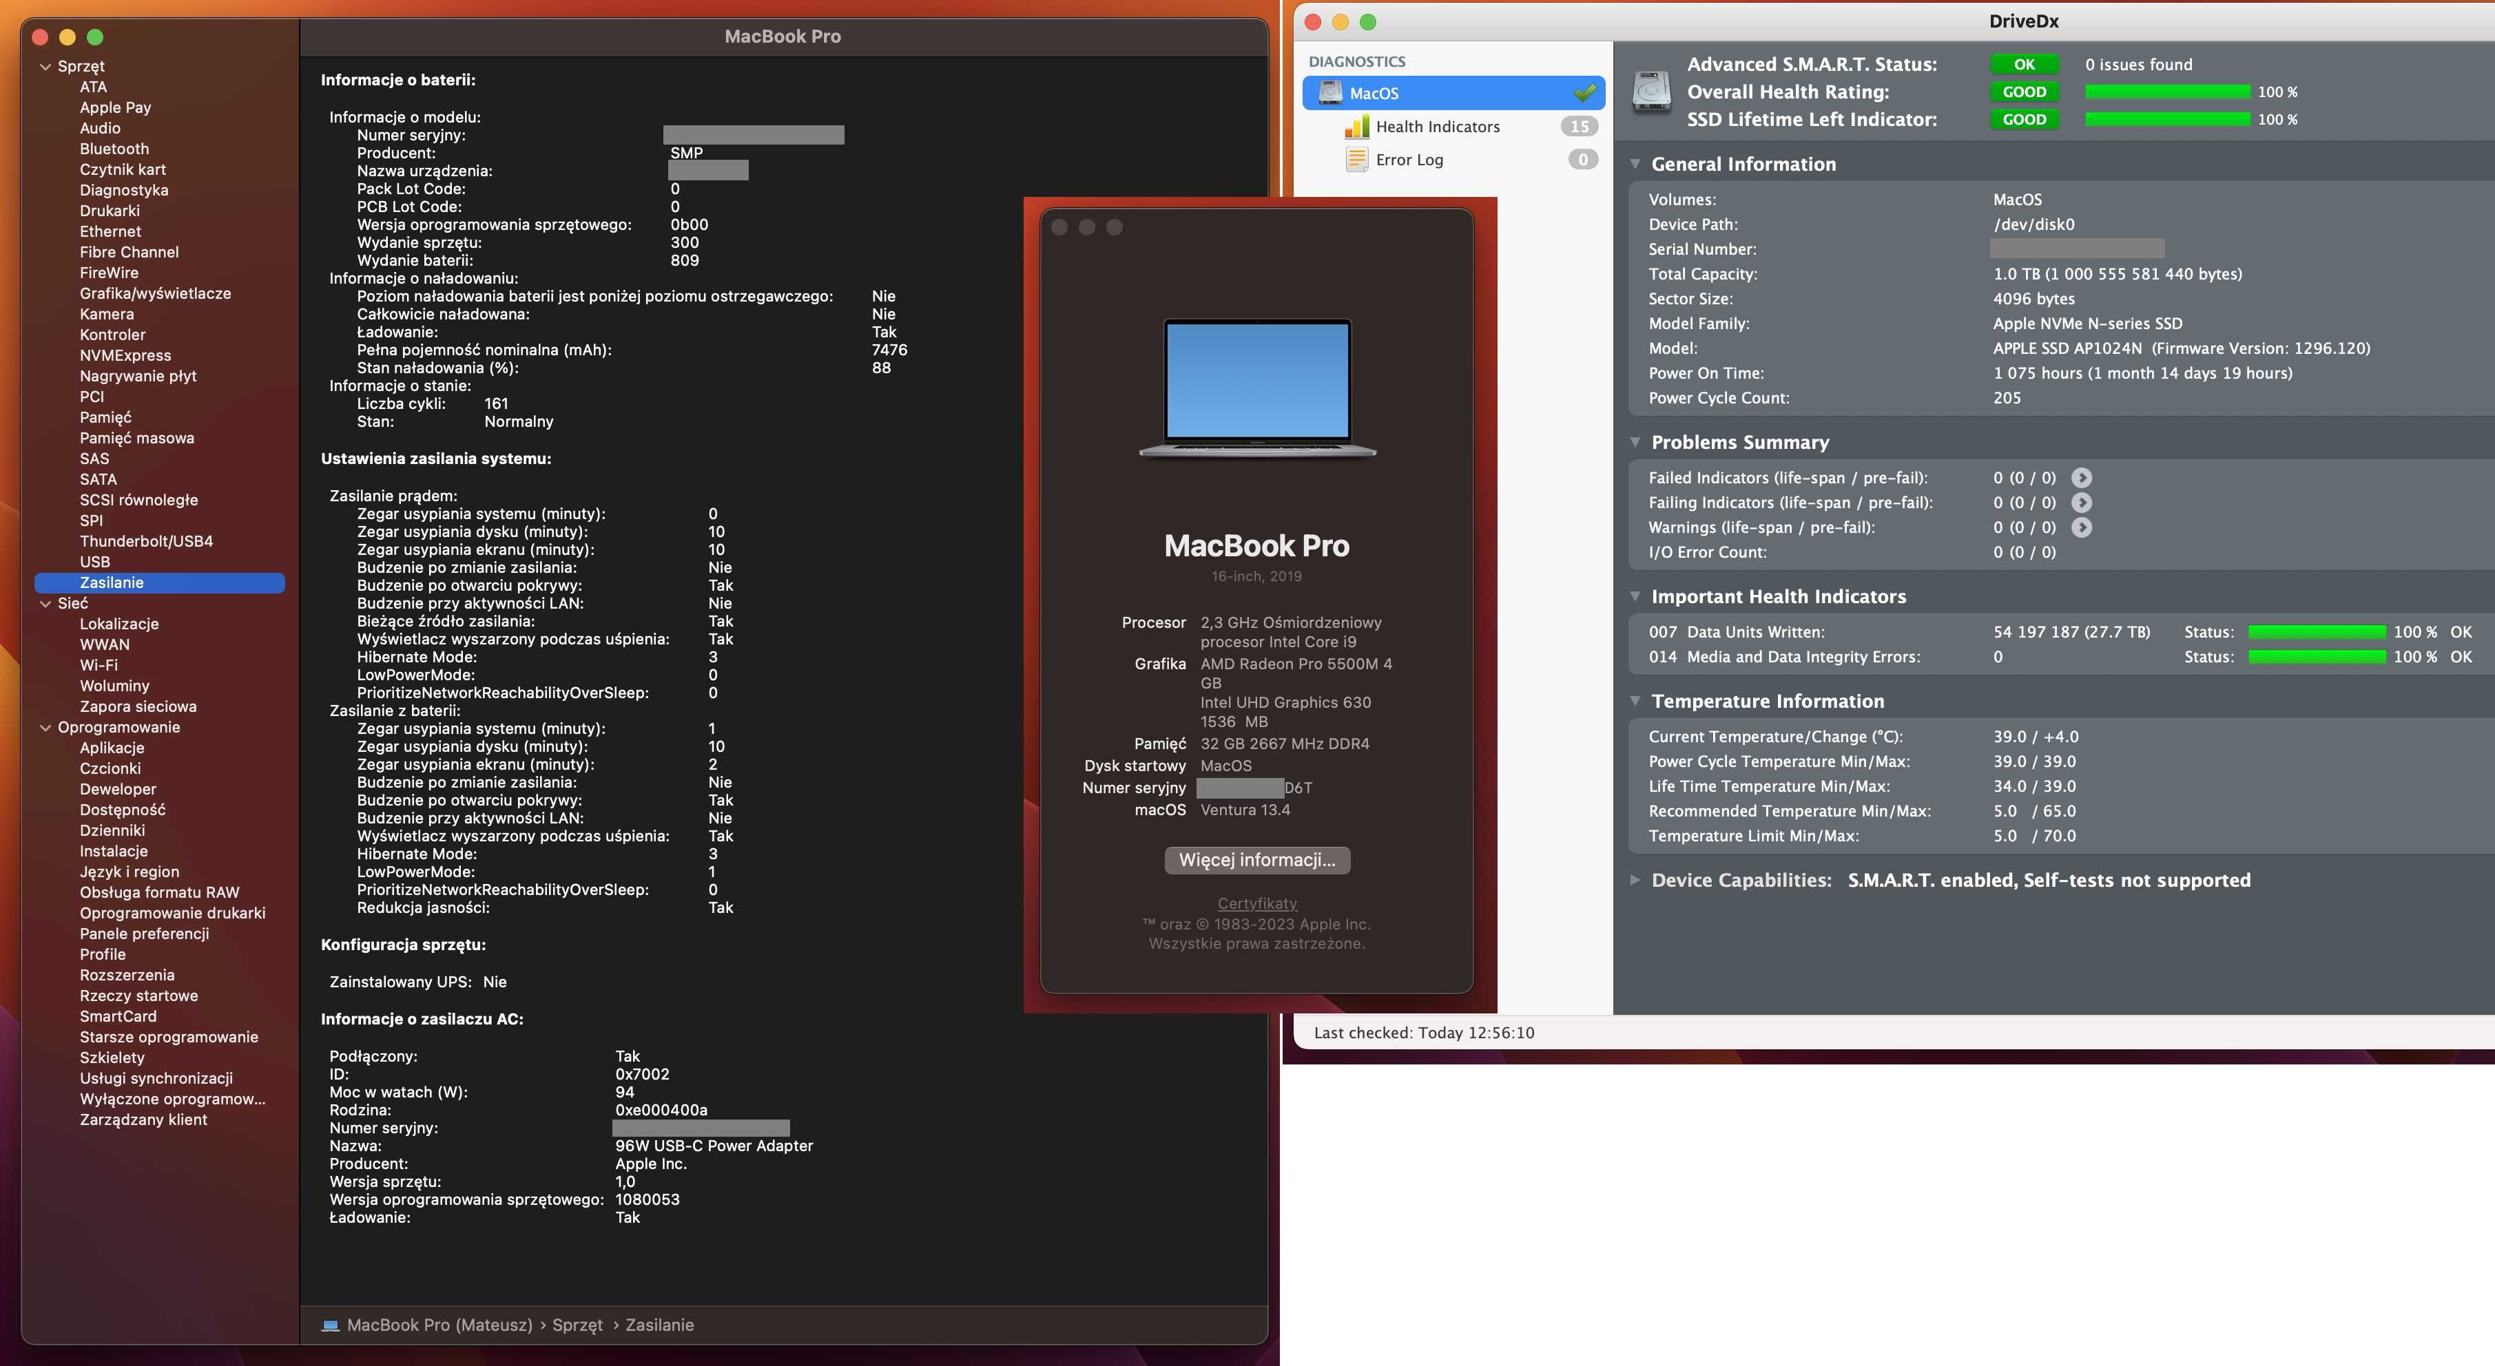This screenshot has width=2495, height=1366.
Task: Open the Health Indicators chart icon
Action: (1357, 127)
